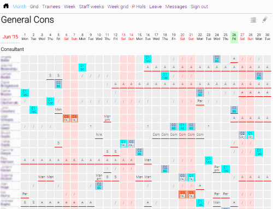The width and height of the screenshot is (273, 209).
Task: Click the pencil edit icon
Action: pyautogui.click(x=265, y=20)
